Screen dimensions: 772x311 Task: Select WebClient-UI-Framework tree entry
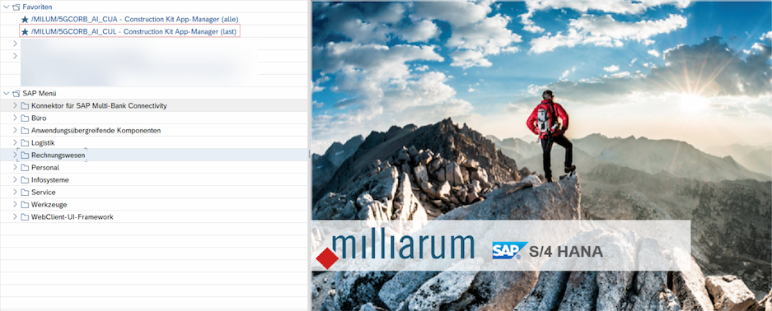point(73,216)
